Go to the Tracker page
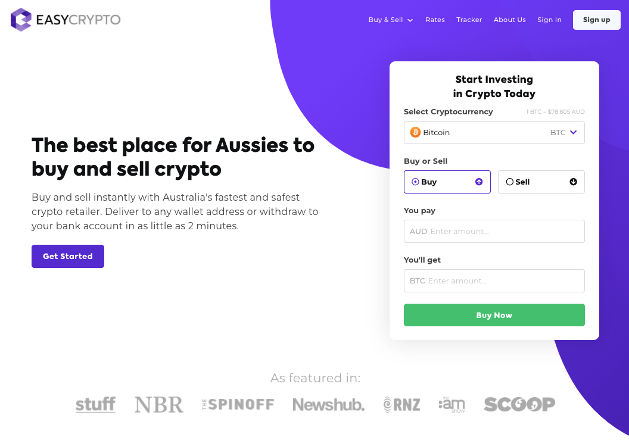This screenshot has width=629, height=446. click(x=469, y=20)
